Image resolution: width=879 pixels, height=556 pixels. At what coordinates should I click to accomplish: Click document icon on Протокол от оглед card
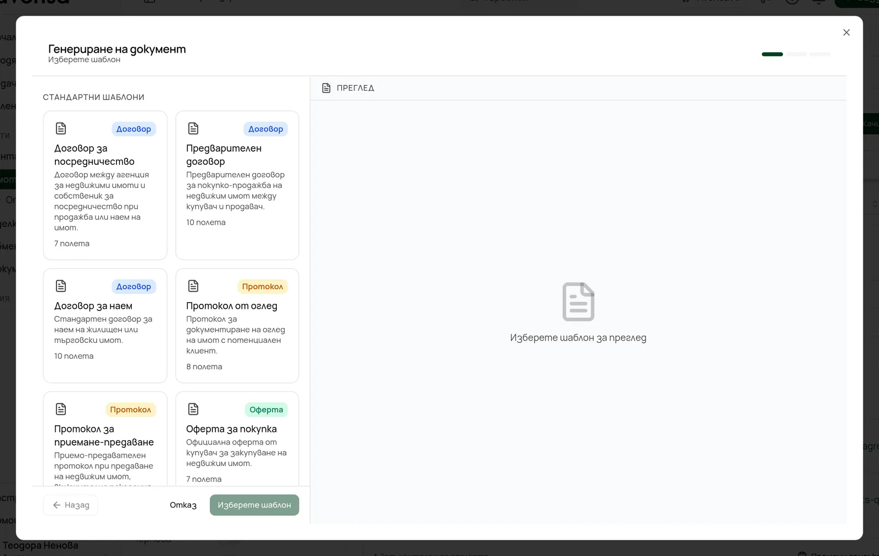click(193, 286)
